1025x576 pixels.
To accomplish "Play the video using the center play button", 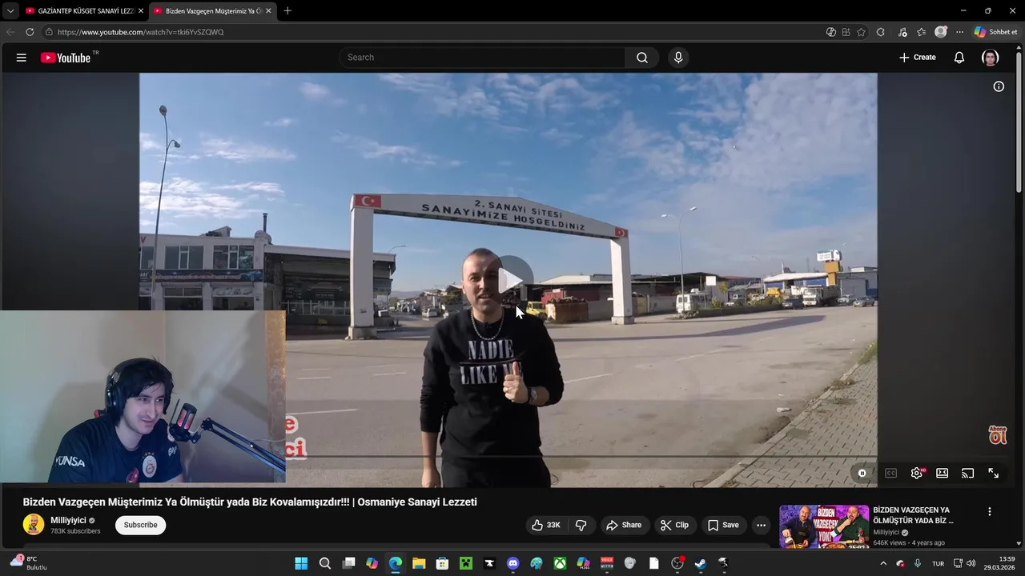I will [508, 281].
